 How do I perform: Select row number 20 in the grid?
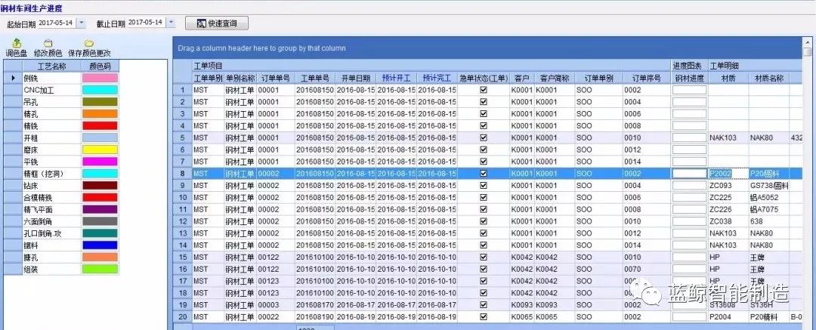coord(182,316)
